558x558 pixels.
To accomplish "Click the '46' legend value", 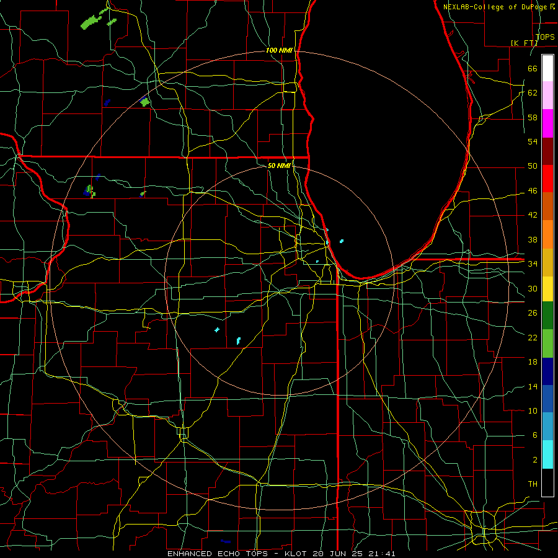I will point(533,191).
